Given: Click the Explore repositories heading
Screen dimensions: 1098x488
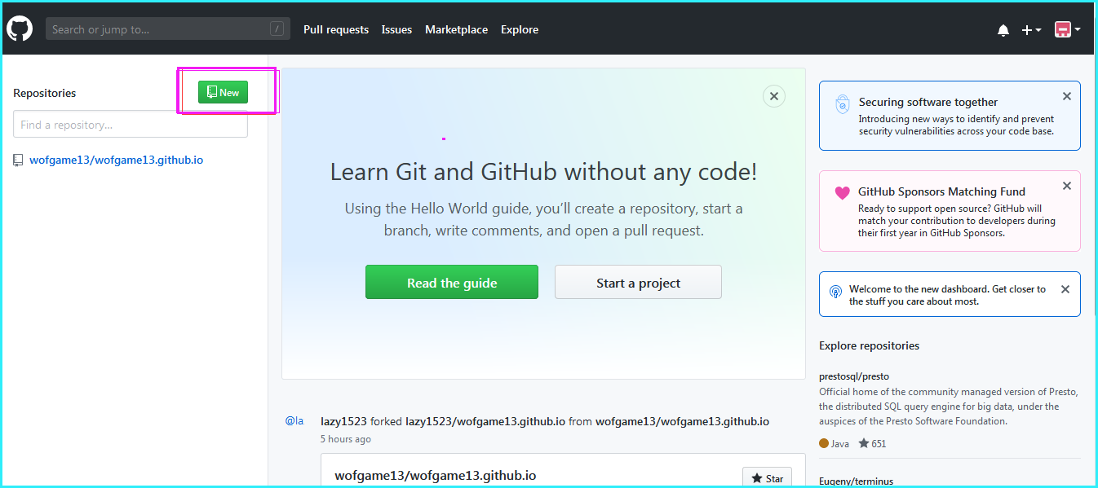Looking at the screenshot, I should pyautogui.click(x=869, y=345).
